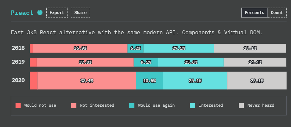
Task: Click the 2020 Not interested 38.4% segment
Action: (87, 80)
